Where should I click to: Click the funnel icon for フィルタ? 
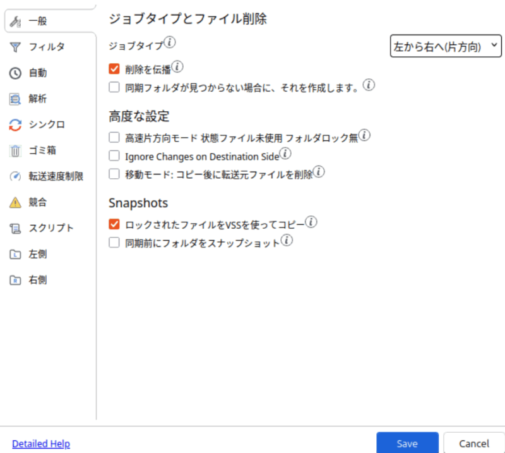tap(16, 47)
